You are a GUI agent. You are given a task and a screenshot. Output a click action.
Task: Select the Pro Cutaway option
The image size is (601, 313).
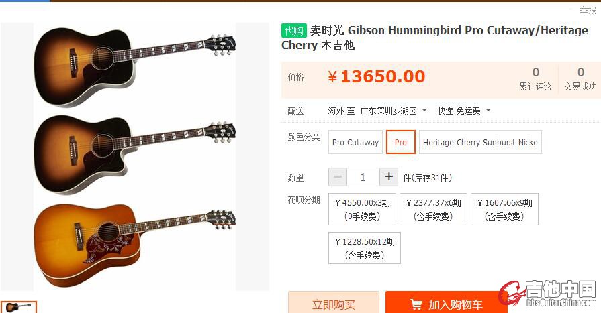tap(355, 142)
